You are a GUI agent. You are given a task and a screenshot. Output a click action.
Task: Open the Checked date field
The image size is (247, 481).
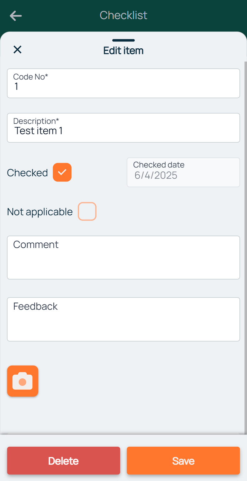point(183,172)
